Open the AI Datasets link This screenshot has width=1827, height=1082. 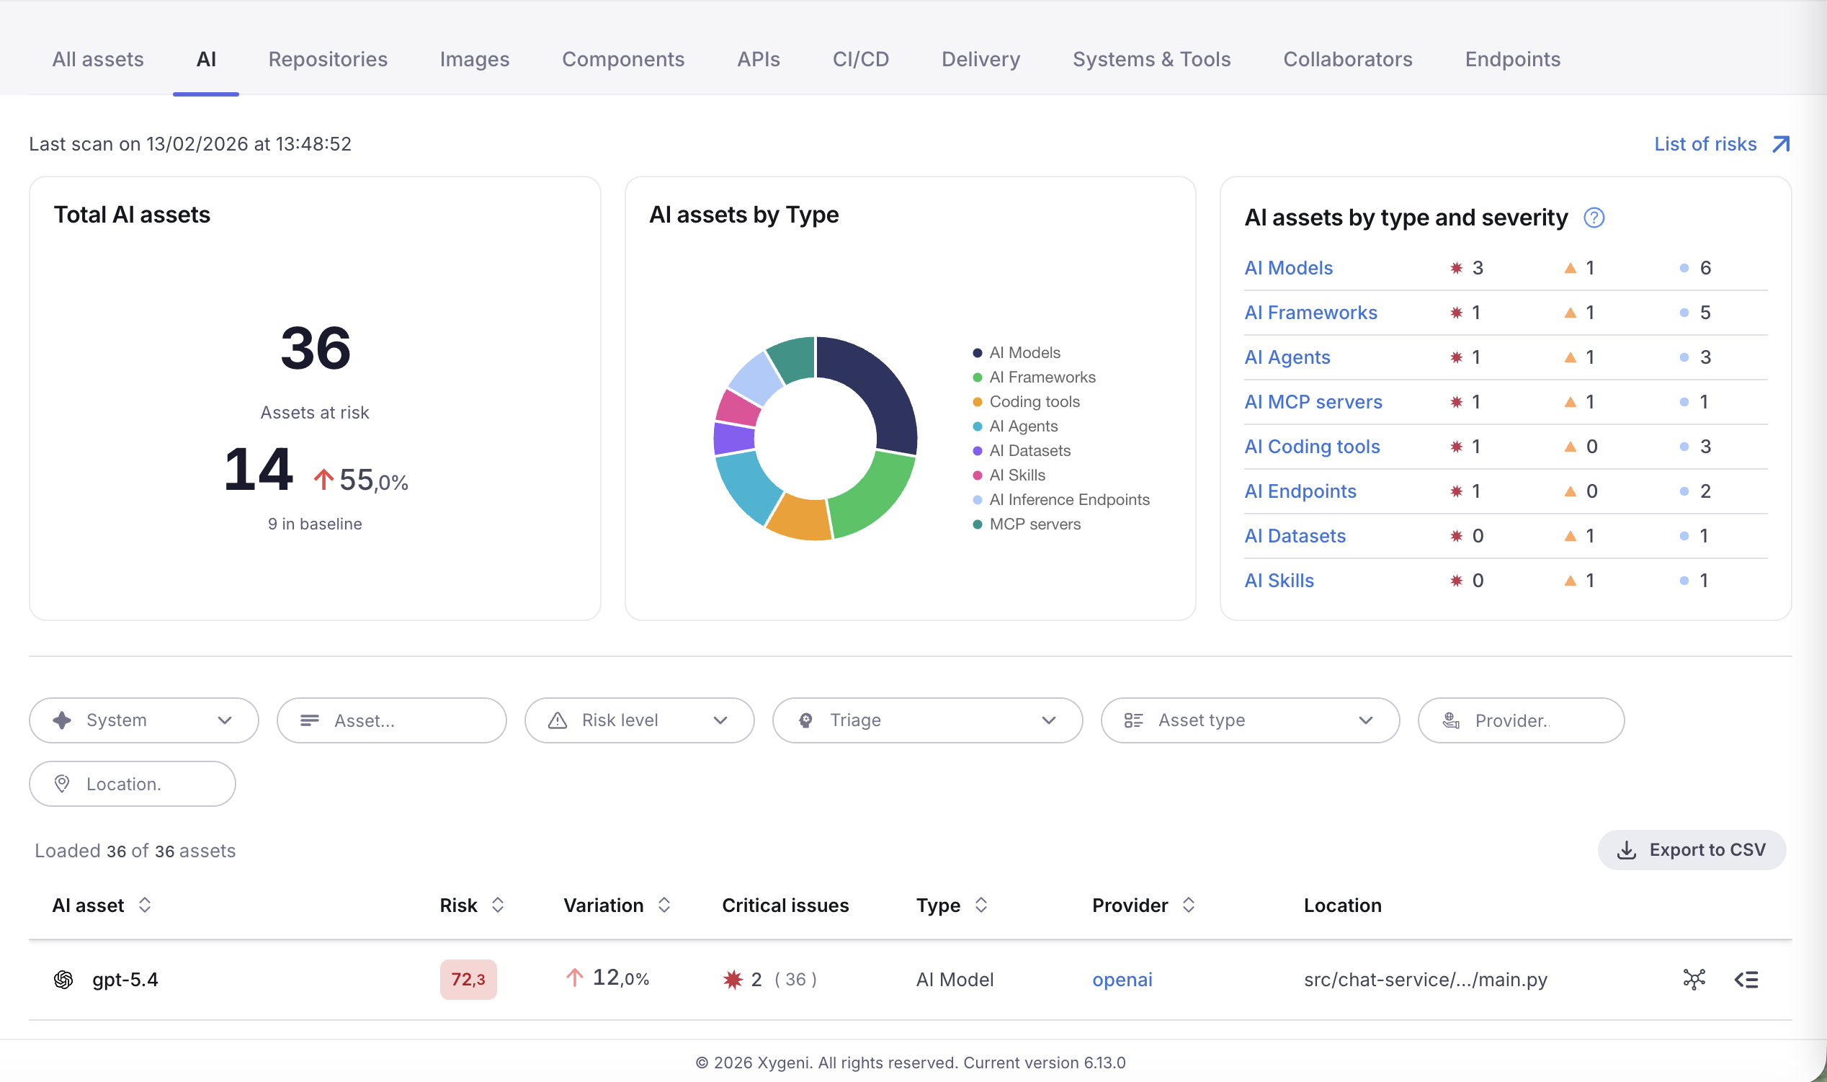point(1295,536)
